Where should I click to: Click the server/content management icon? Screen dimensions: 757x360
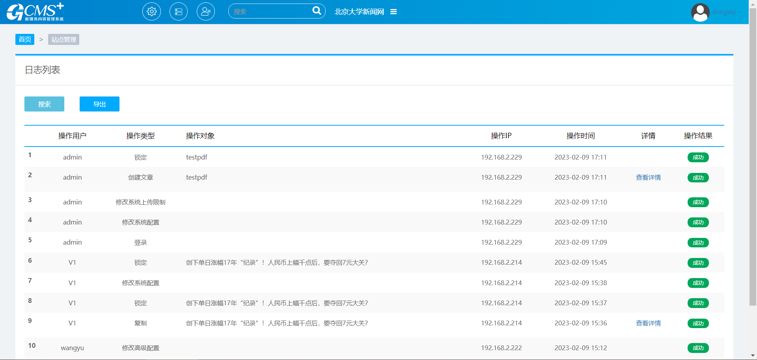(x=179, y=12)
